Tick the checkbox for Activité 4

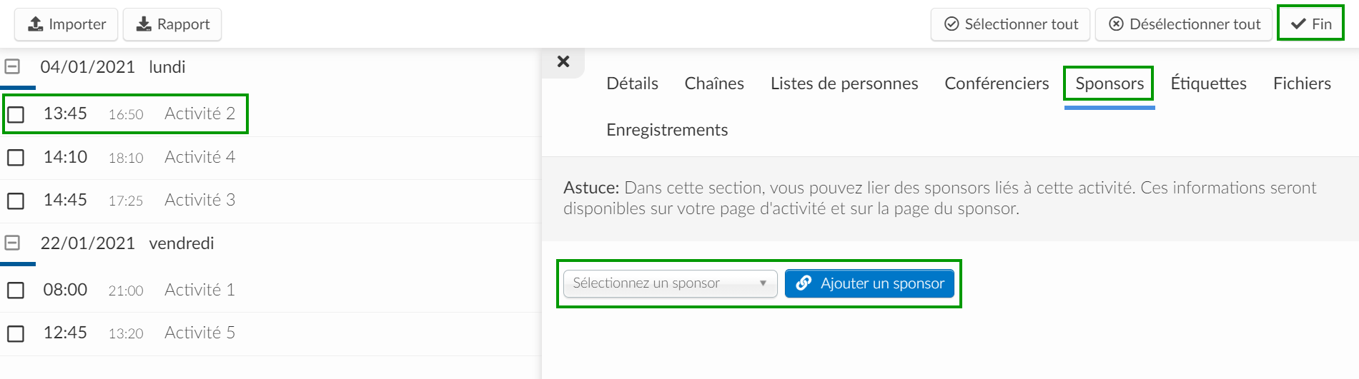click(x=16, y=158)
